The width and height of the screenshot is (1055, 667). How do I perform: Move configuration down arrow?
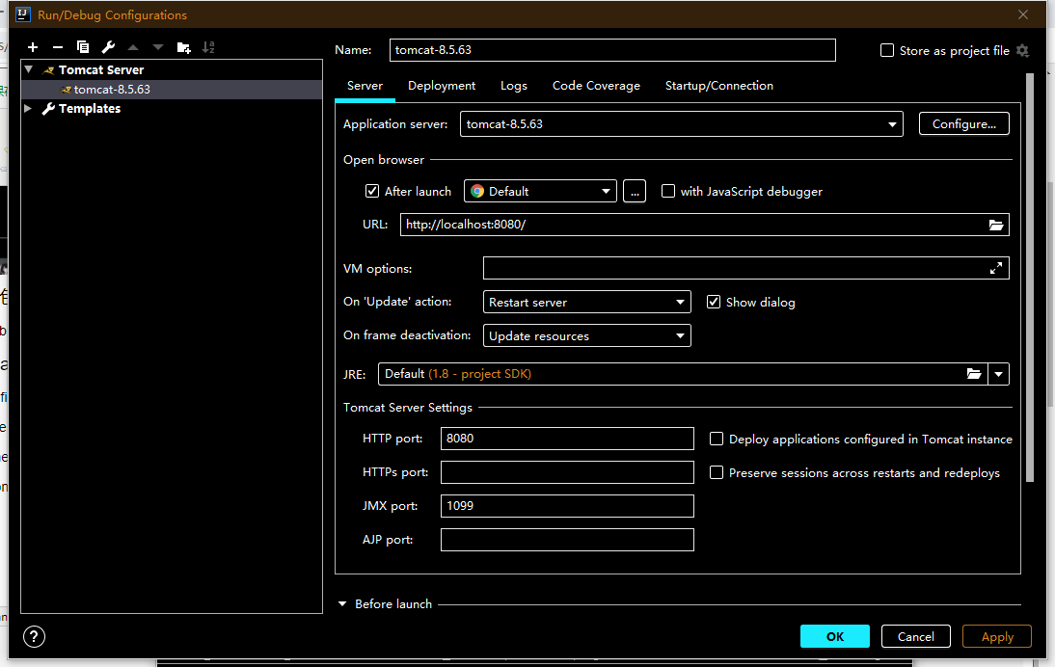[158, 47]
